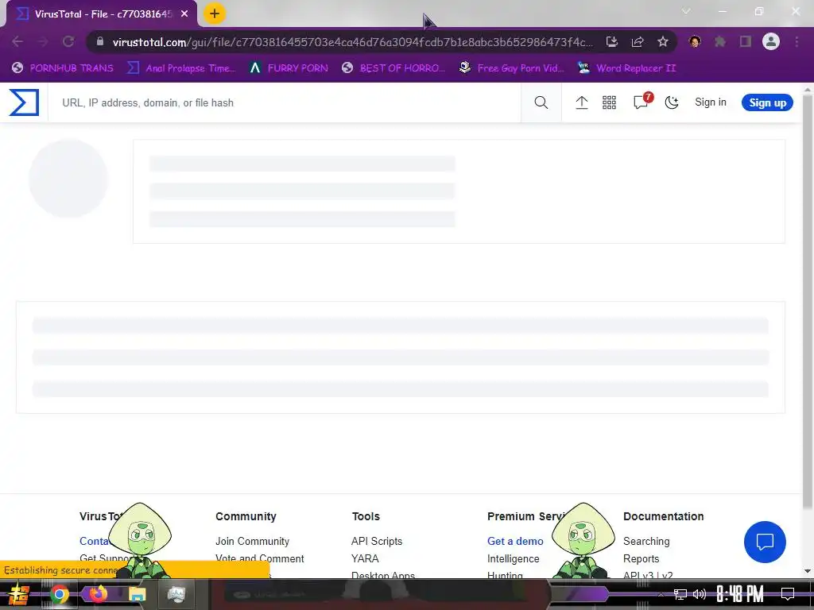Click the network tray icon
Image resolution: width=814 pixels, height=610 pixels.
680,594
